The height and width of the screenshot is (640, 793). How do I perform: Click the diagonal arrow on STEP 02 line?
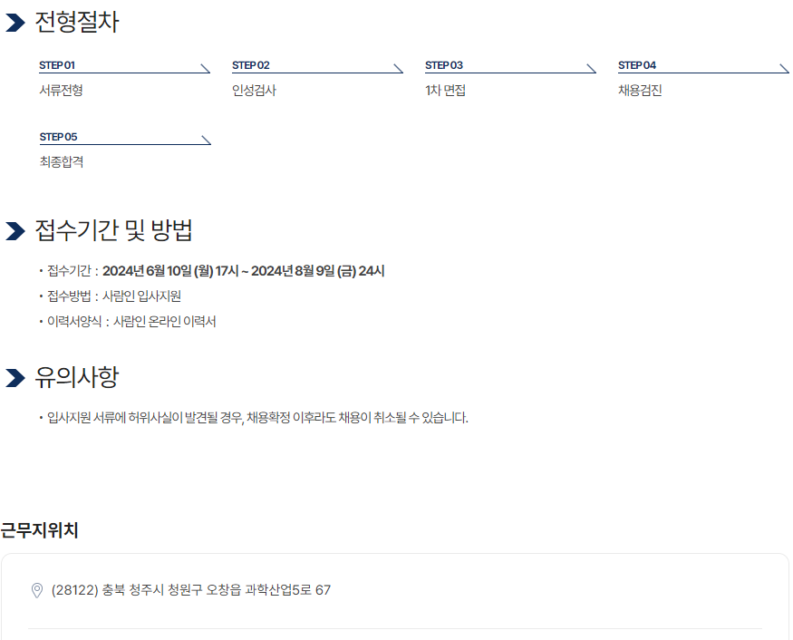click(x=398, y=68)
